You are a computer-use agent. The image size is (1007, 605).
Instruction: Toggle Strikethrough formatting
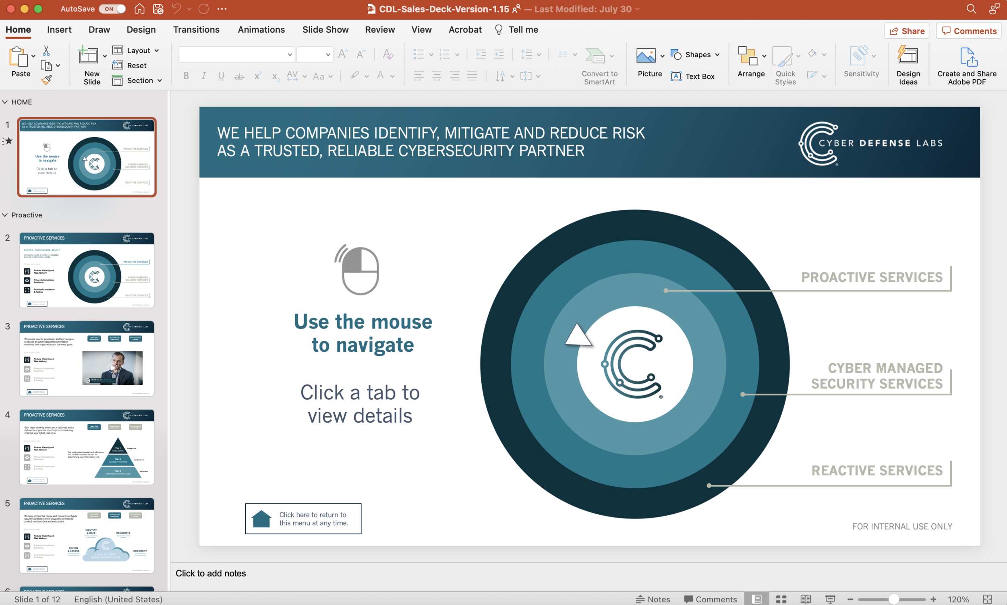click(239, 76)
